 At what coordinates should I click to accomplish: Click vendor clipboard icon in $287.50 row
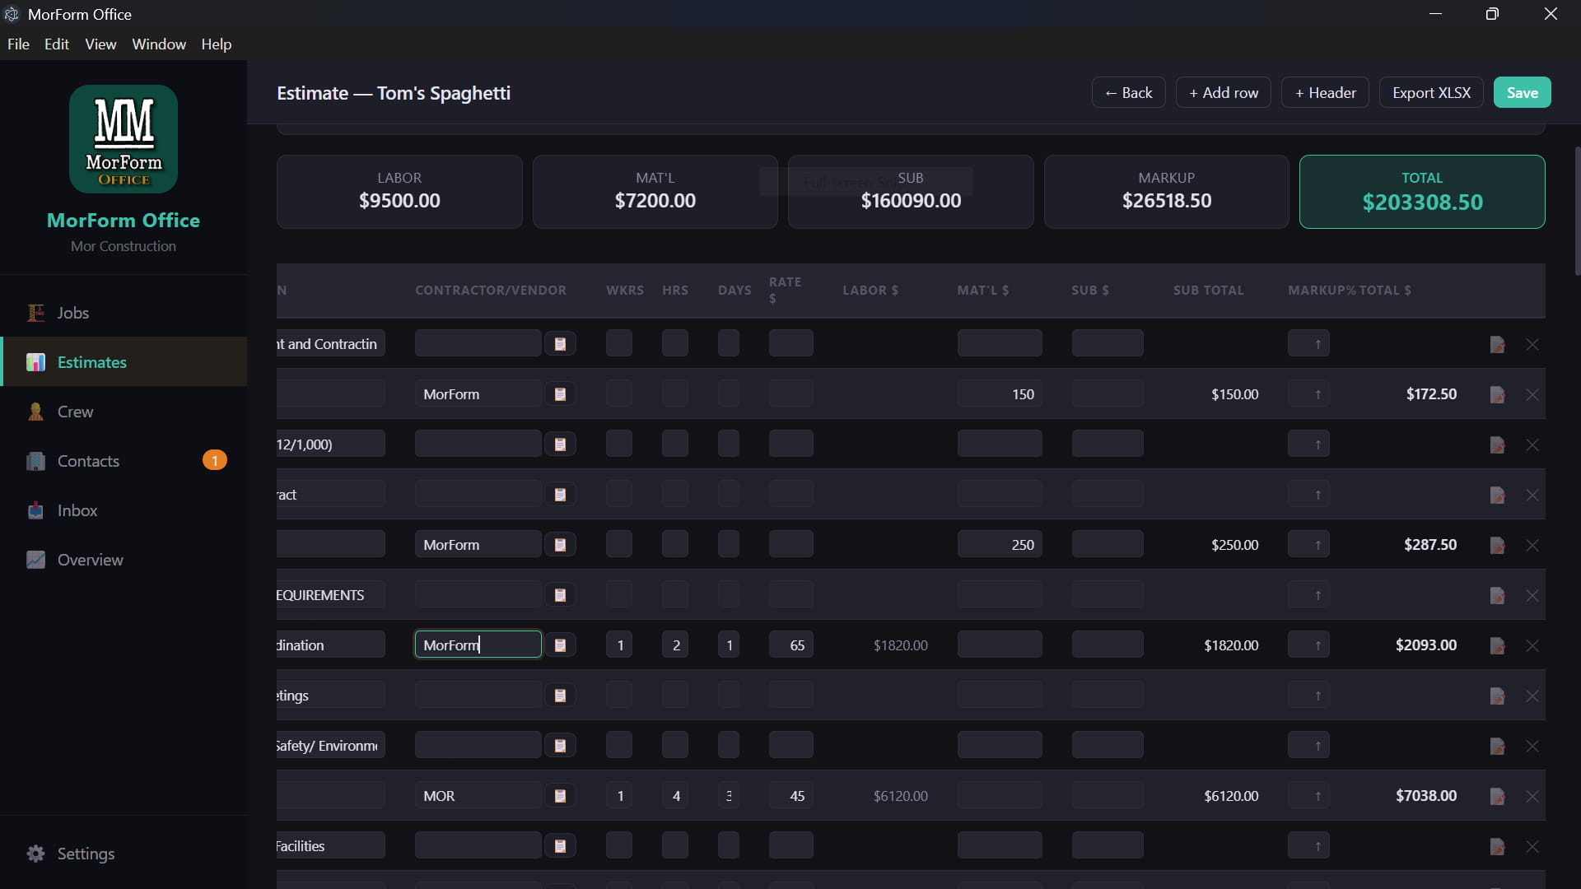click(x=560, y=545)
